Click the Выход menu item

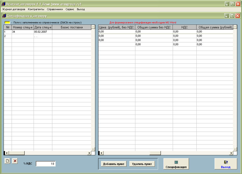81,9
